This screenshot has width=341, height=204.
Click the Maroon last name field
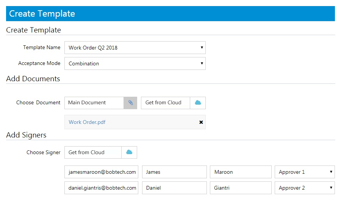(x=241, y=172)
